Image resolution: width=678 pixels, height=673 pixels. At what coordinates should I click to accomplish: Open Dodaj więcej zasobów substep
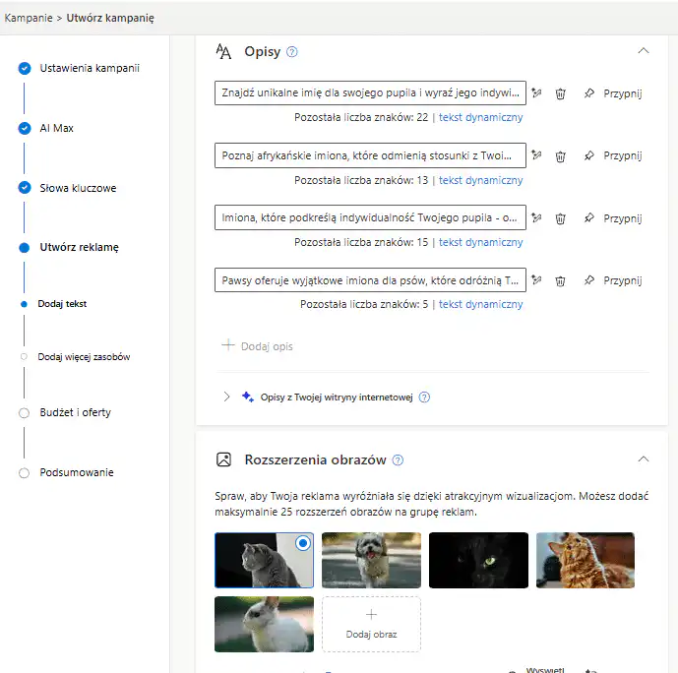(84, 357)
